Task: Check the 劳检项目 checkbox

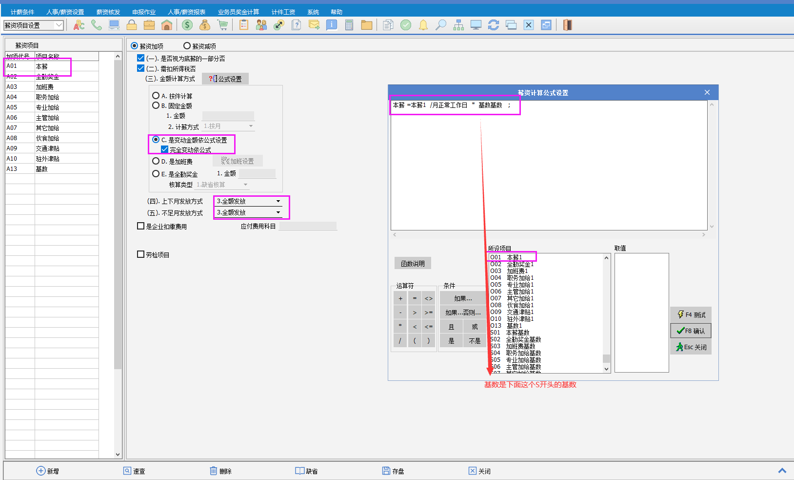Action: click(141, 254)
